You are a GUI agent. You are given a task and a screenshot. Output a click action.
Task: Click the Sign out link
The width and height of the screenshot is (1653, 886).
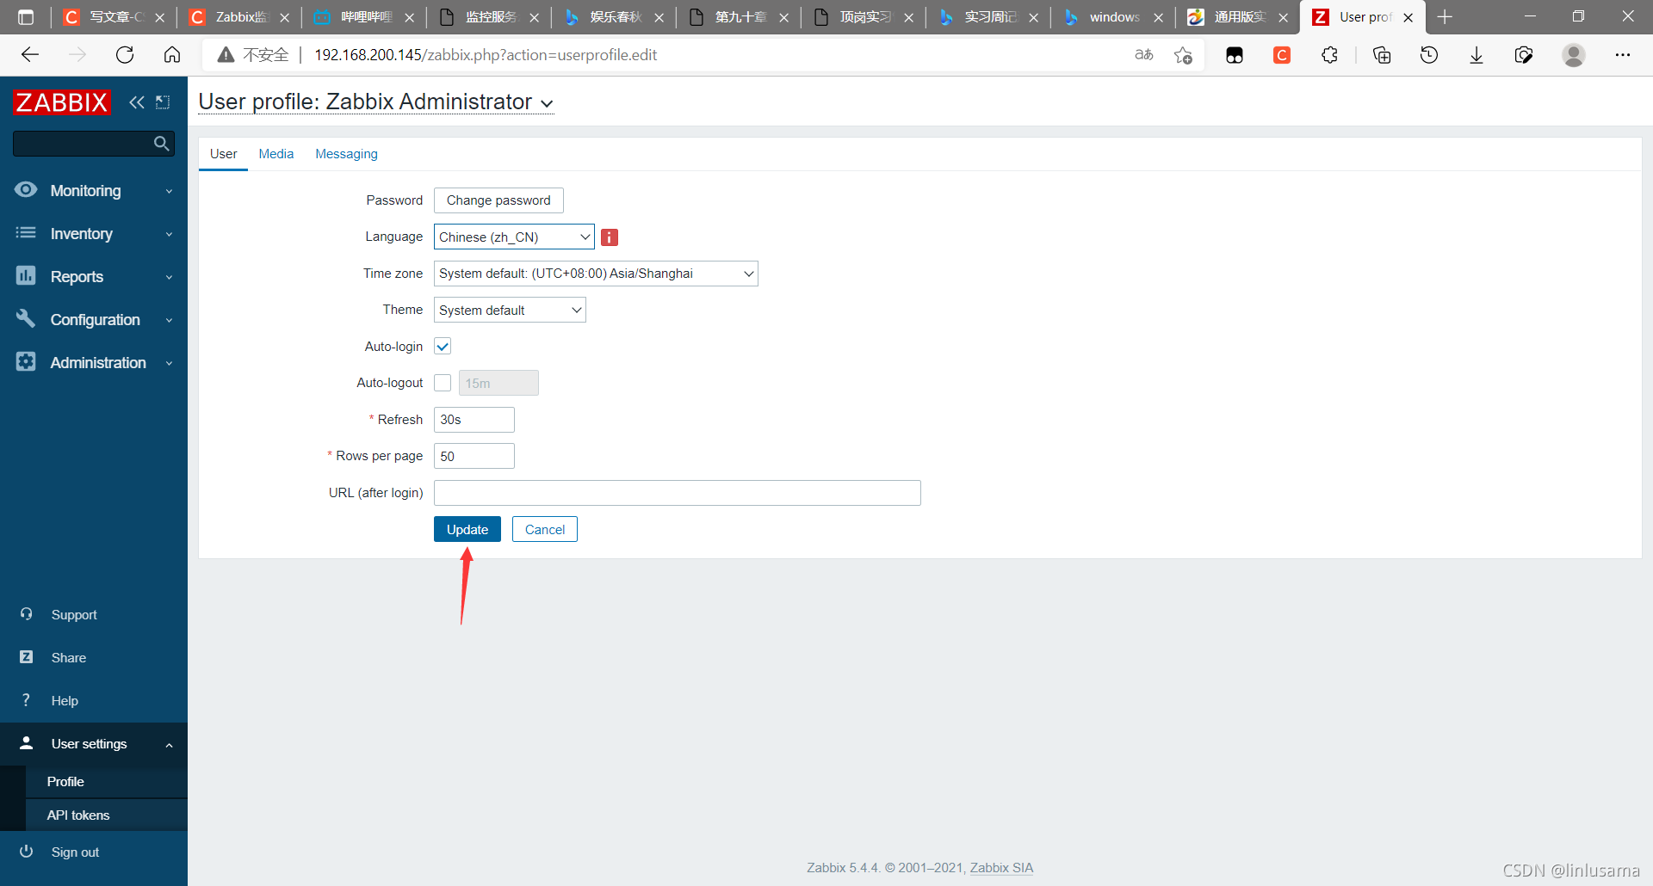tap(75, 852)
